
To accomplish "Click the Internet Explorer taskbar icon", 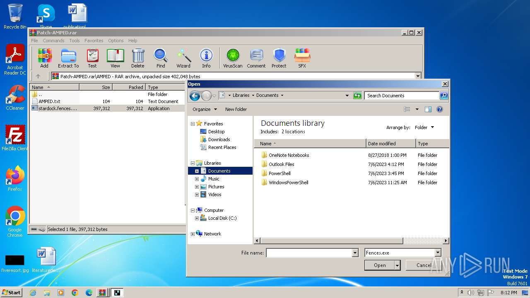I will click(x=33, y=293).
